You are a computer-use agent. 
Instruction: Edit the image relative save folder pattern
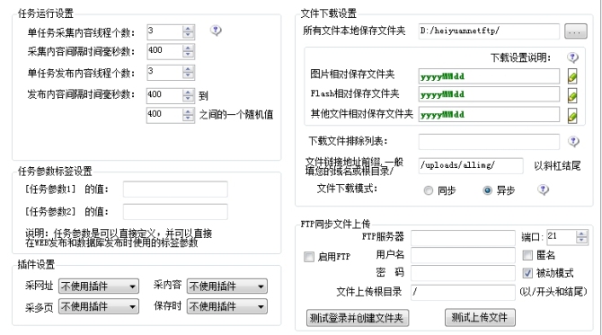point(572,76)
